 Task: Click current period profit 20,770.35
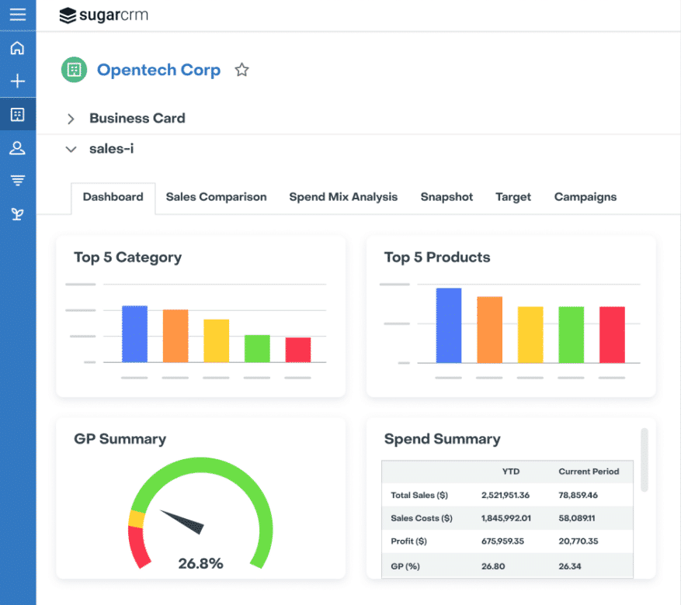(x=578, y=541)
